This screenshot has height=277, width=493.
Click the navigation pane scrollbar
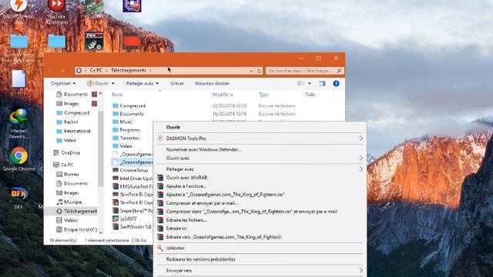101,148
